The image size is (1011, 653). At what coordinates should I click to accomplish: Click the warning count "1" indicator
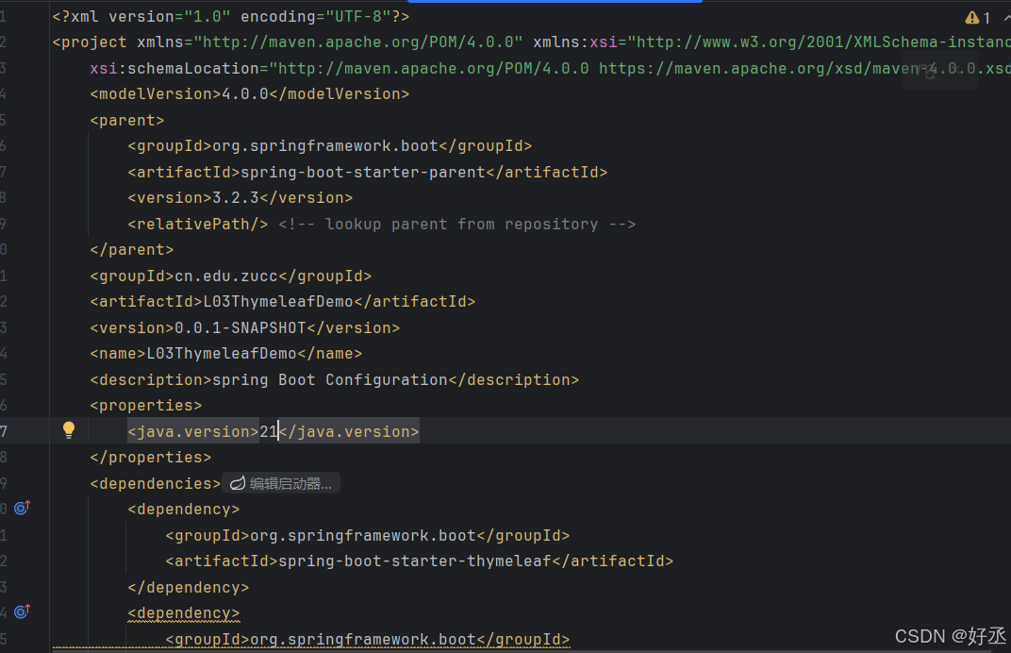(988, 16)
